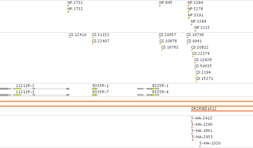Image resolution: width=253 pixels, height=148 pixels.
Task: Click the GS:2194 label
Action: point(203,72)
